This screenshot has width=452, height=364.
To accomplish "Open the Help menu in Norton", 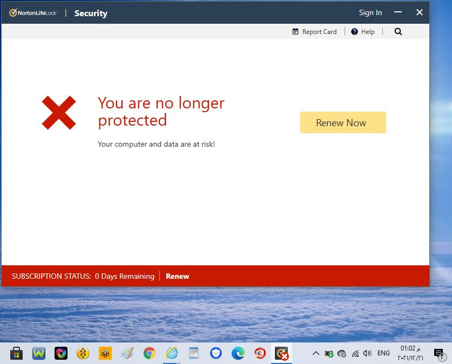I will (363, 32).
